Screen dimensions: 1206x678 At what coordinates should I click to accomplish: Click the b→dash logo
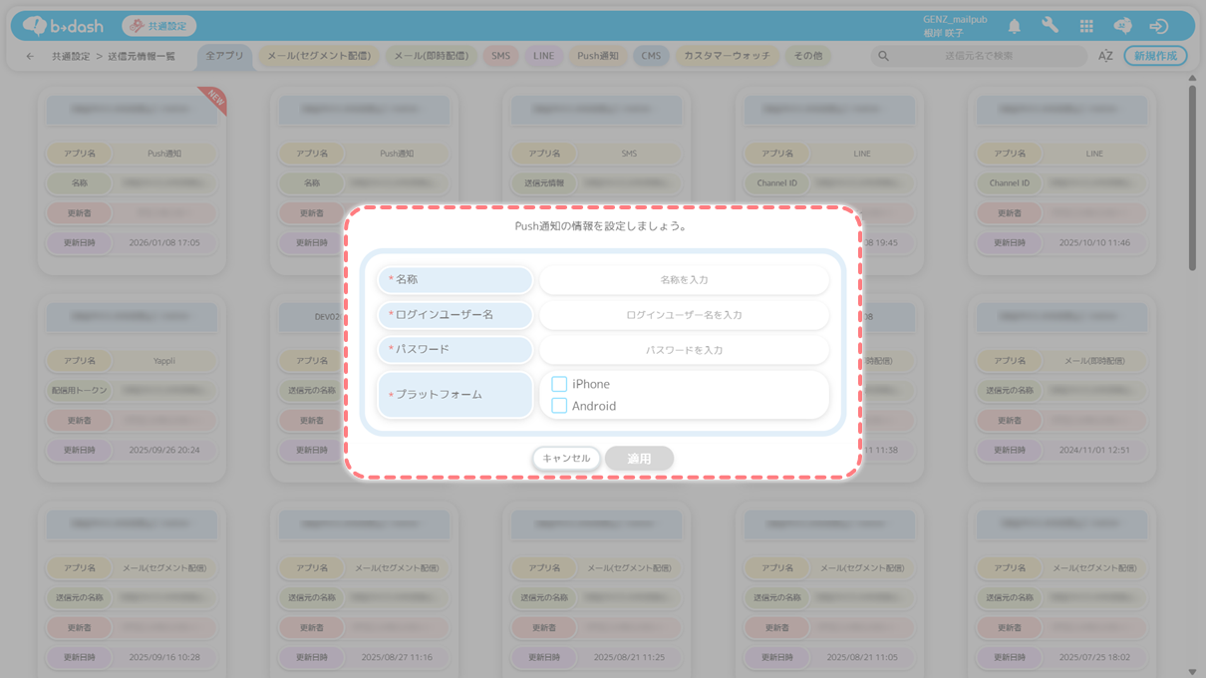coord(62,26)
